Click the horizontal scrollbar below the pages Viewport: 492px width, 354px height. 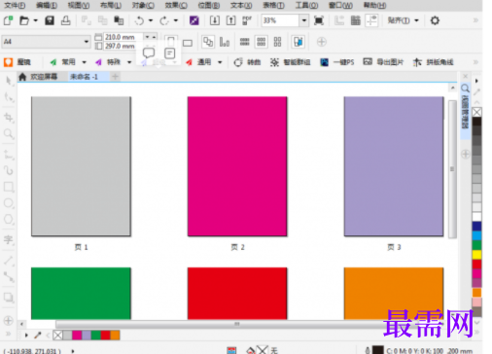(x=236, y=324)
